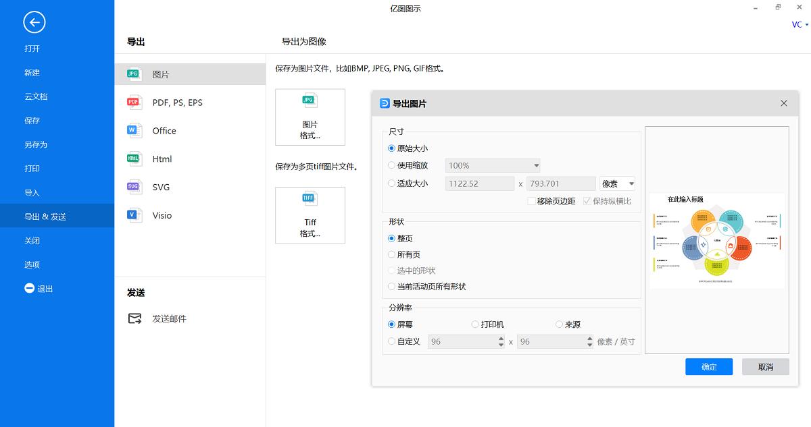
Task: Switch resolution to 打印机
Action: (x=475, y=324)
